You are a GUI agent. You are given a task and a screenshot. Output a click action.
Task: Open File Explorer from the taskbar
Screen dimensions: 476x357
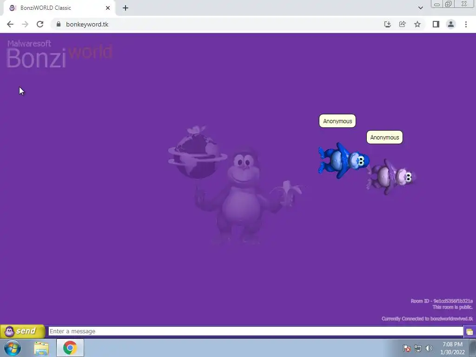click(41, 348)
